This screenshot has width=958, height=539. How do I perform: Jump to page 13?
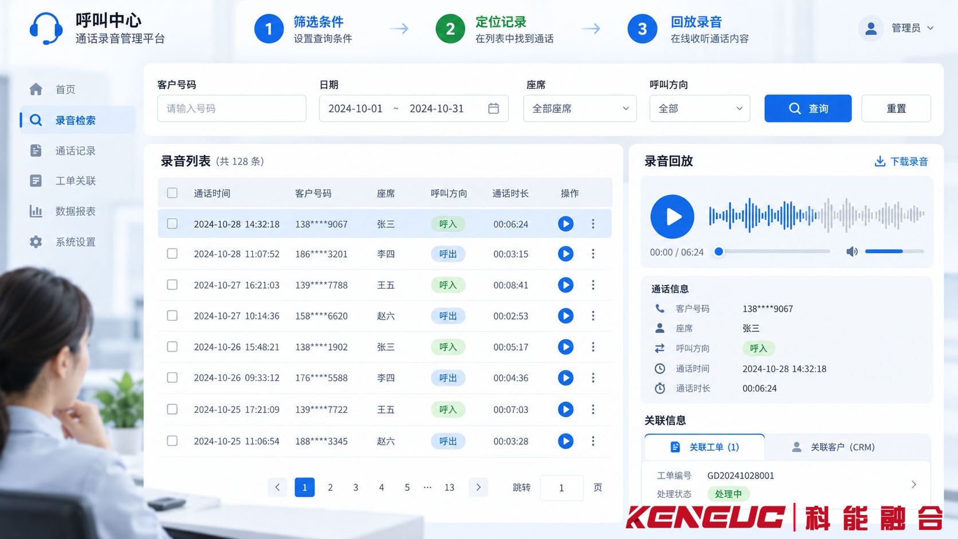coord(449,487)
